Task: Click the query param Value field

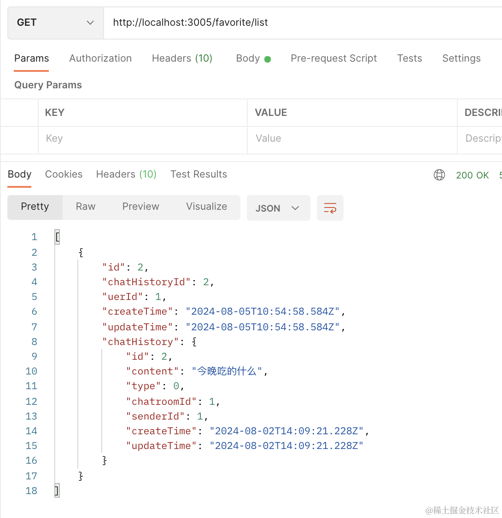Action: coord(352,138)
